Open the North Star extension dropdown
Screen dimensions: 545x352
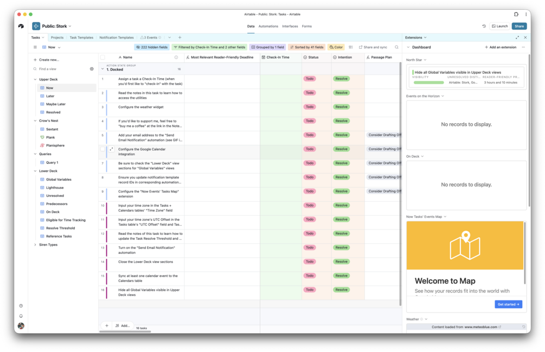click(x=425, y=60)
